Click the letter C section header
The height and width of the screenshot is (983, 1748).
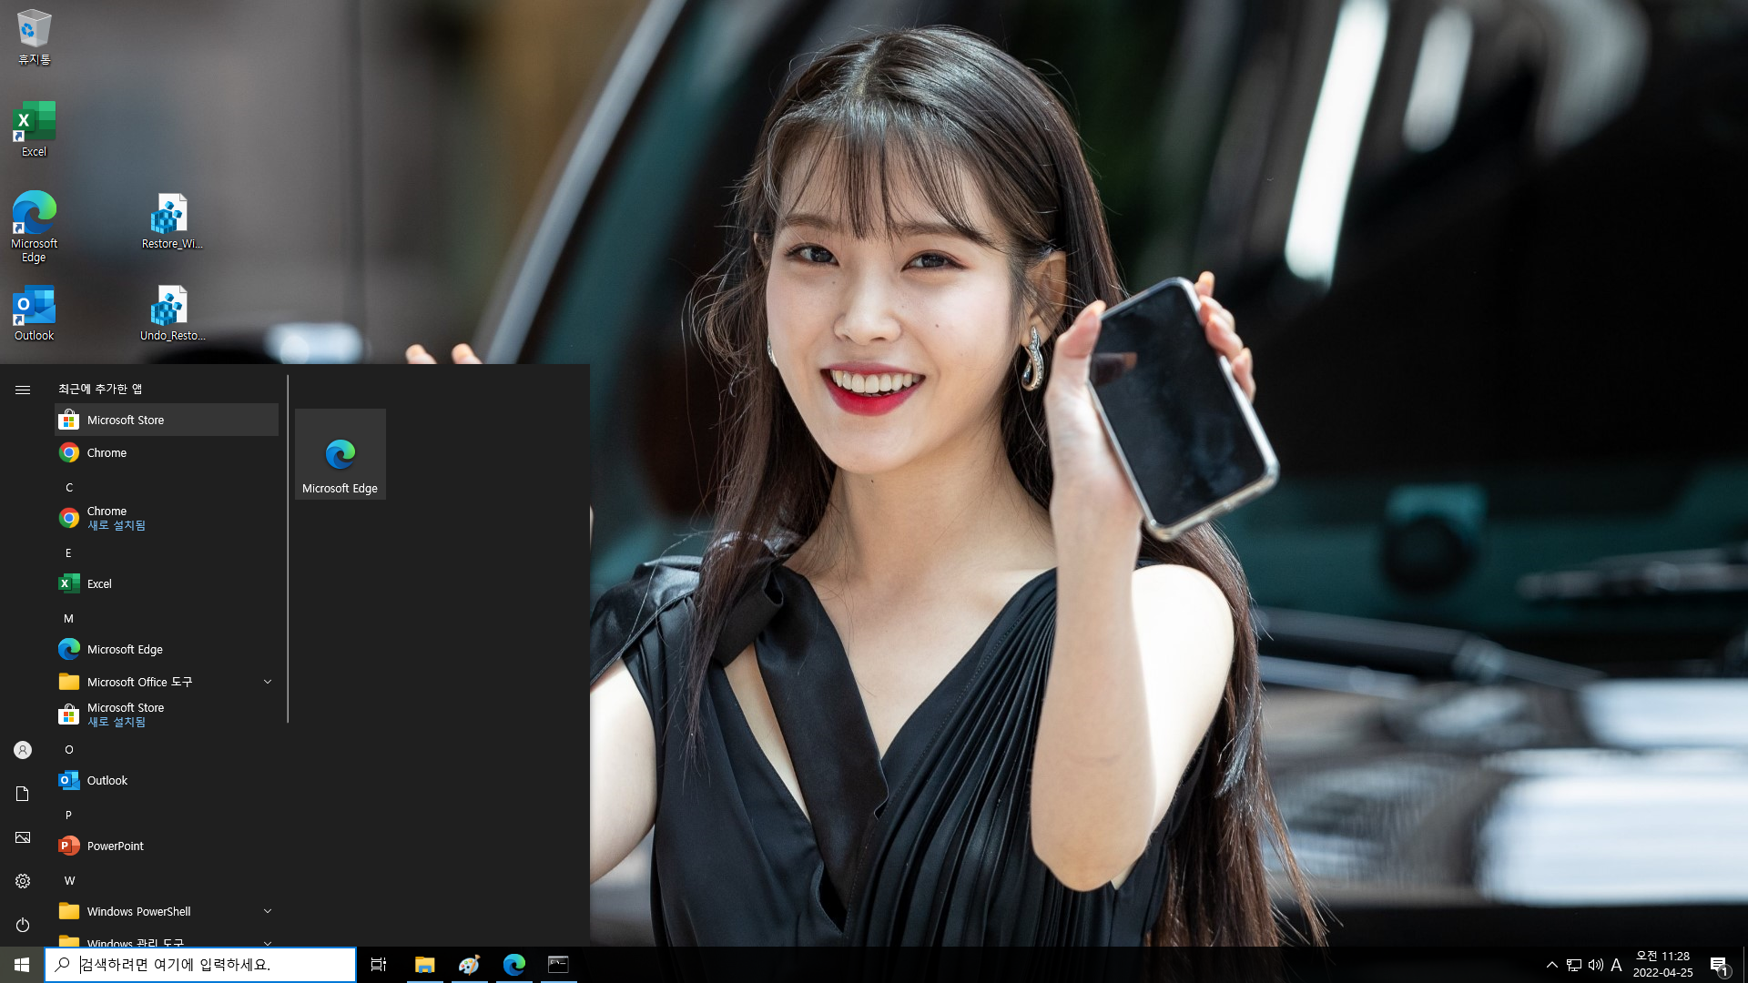[x=69, y=487]
